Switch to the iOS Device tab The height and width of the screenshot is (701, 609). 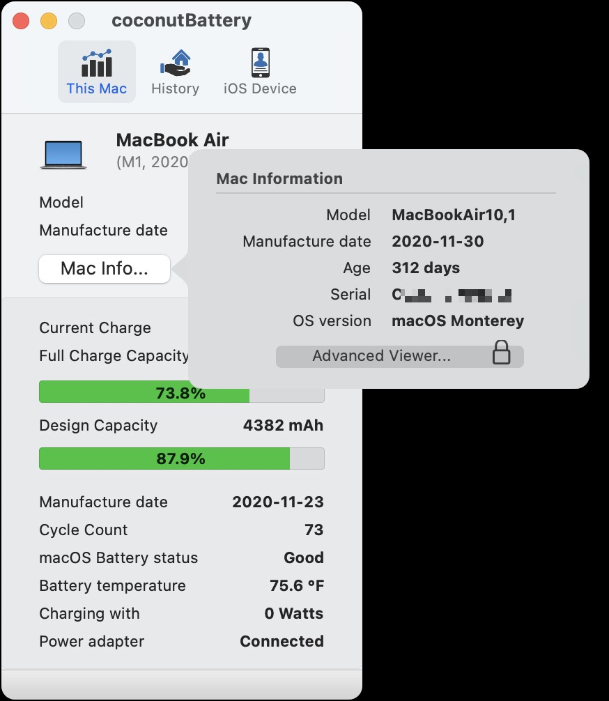click(x=259, y=71)
